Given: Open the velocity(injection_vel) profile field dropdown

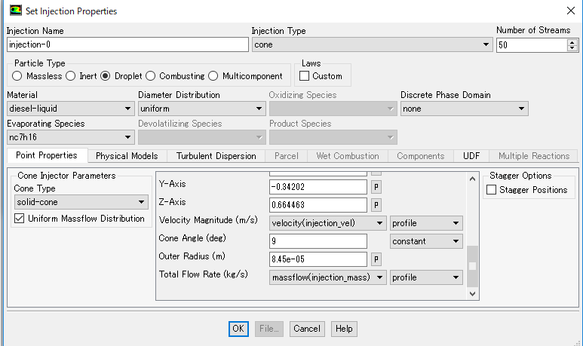Looking at the screenshot, I should click(327, 223).
